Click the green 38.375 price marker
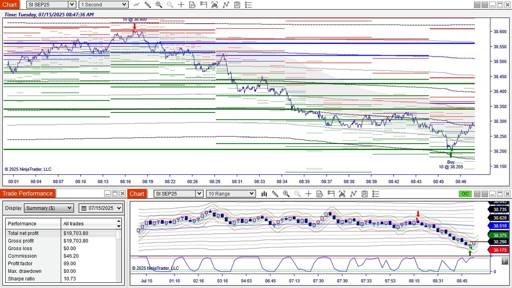Image resolution: width=512 pixels, height=288 pixels. point(500,236)
